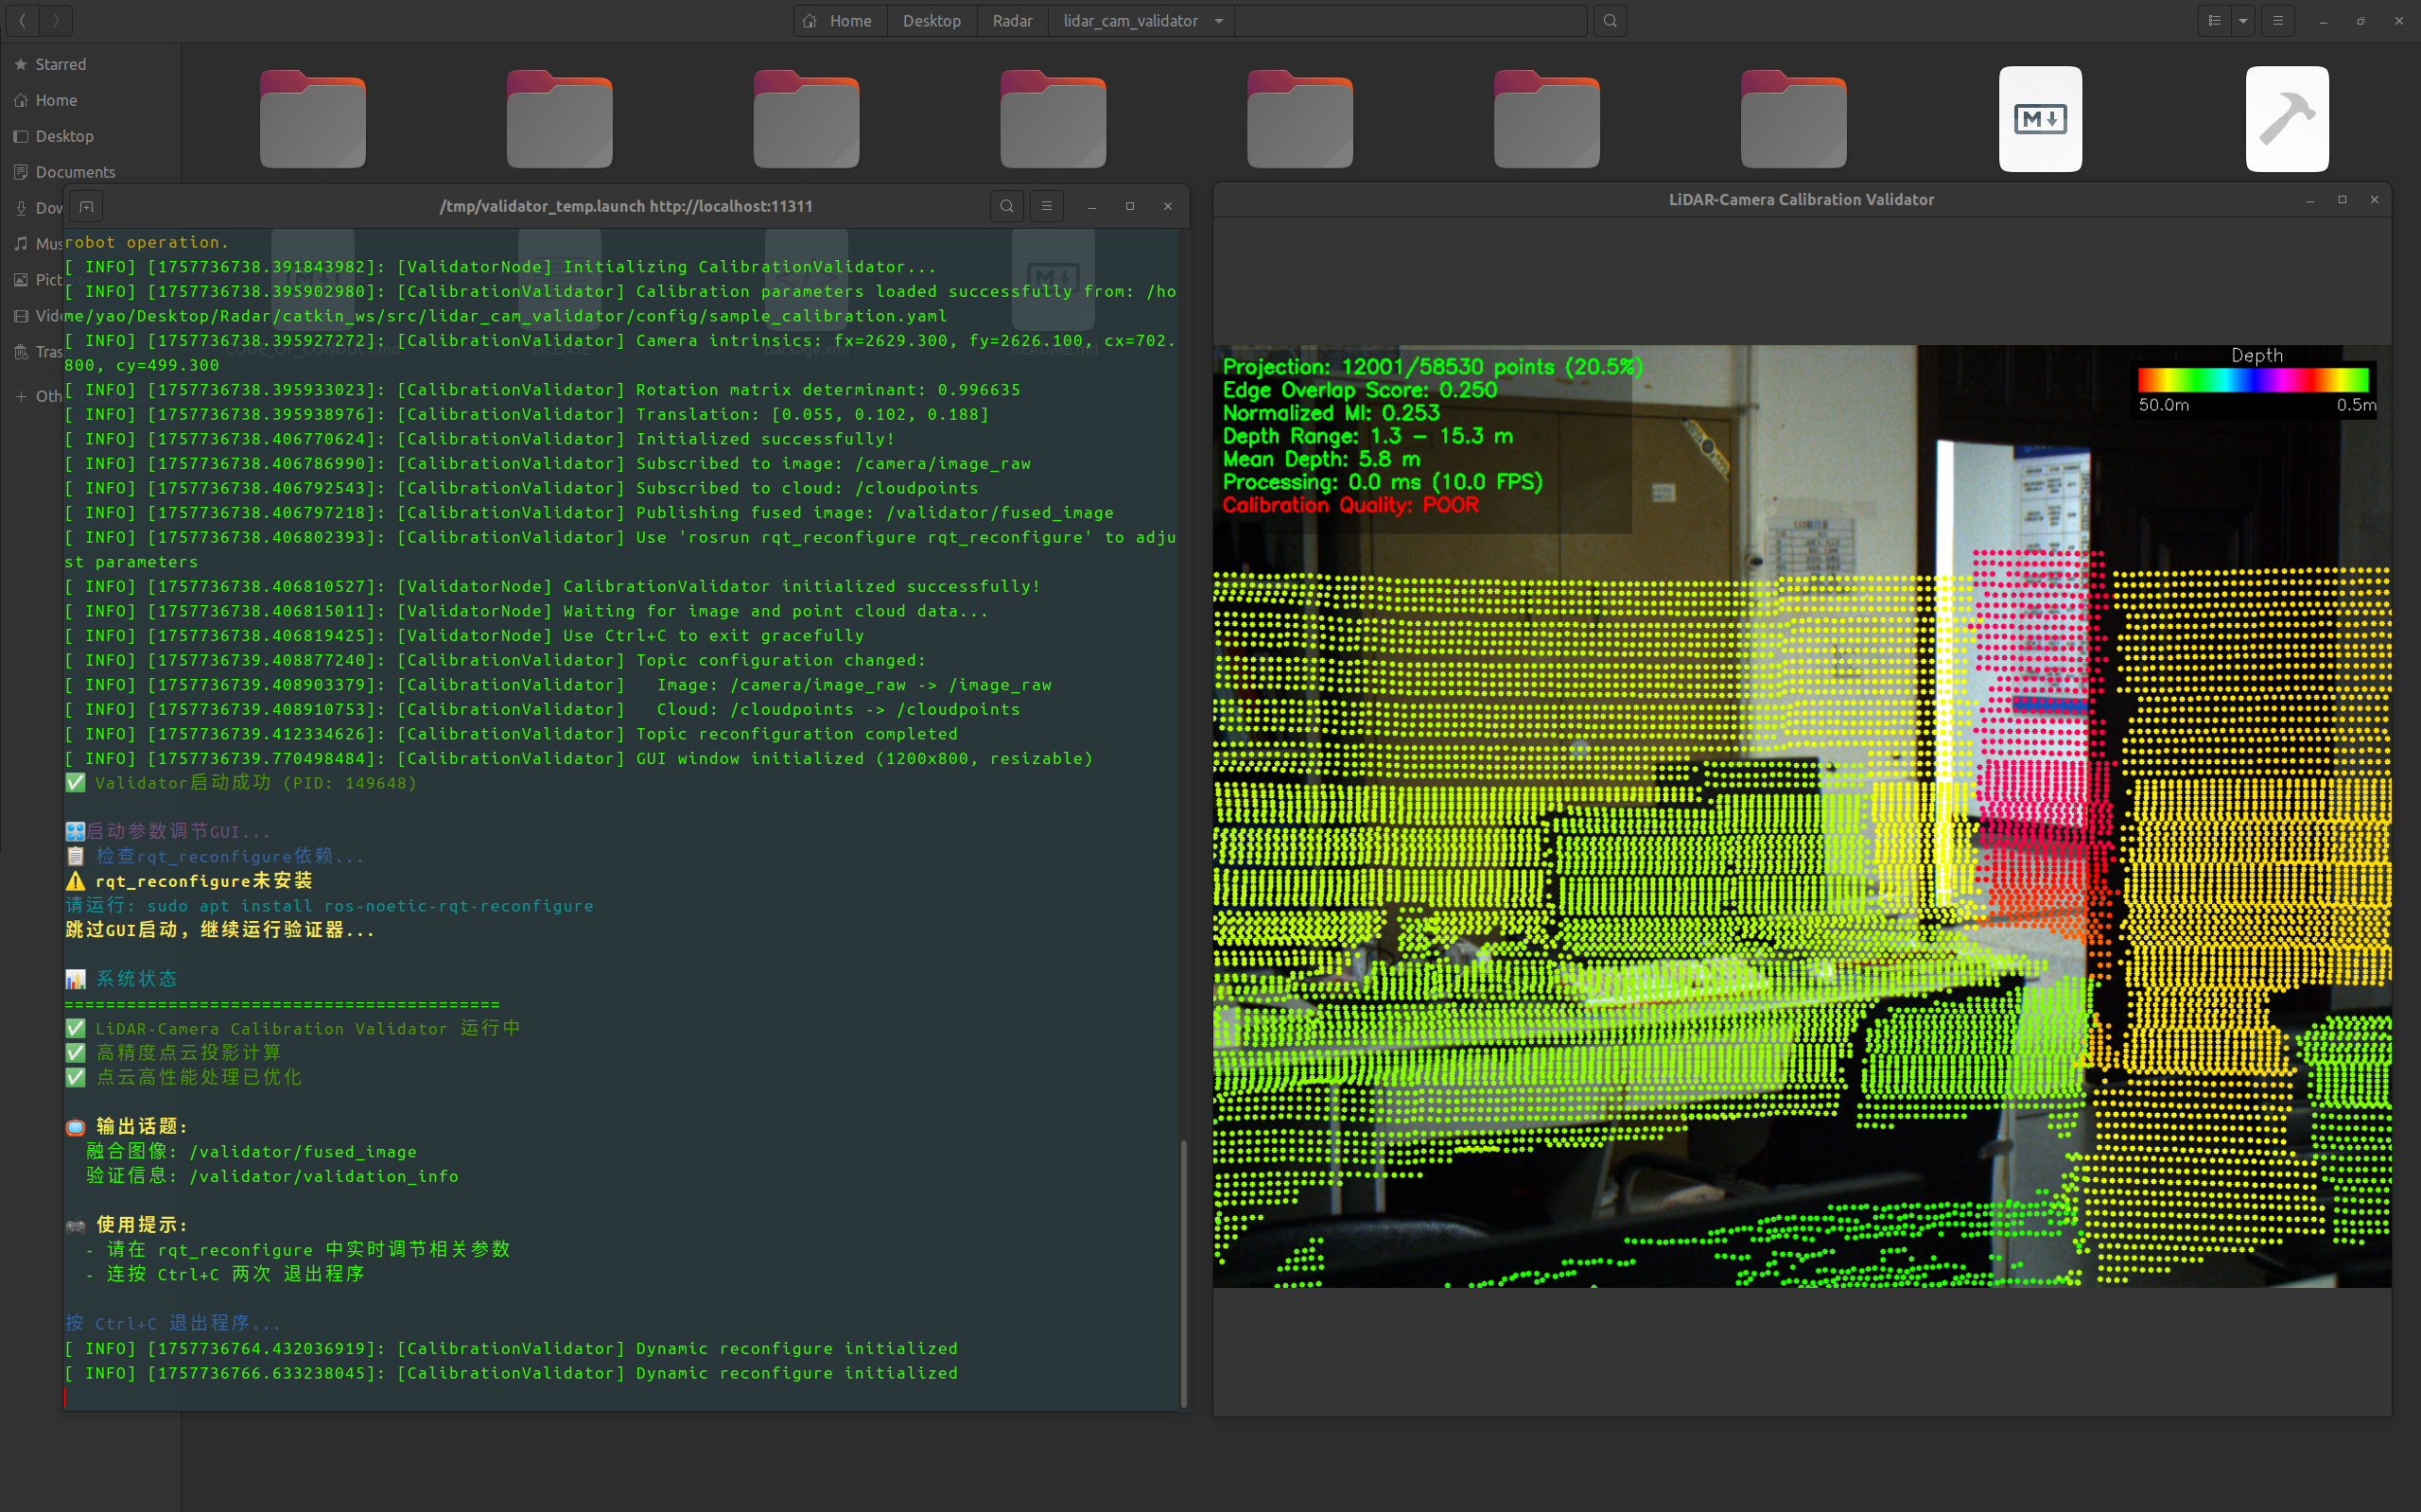Open file manager search
This screenshot has width=2421, height=1512.
[x=1610, y=21]
